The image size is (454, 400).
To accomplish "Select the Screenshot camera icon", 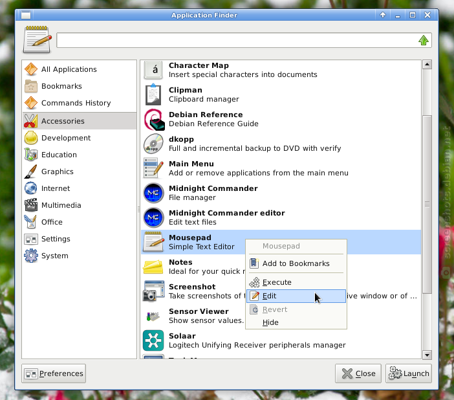I will click(x=153, y=291).
